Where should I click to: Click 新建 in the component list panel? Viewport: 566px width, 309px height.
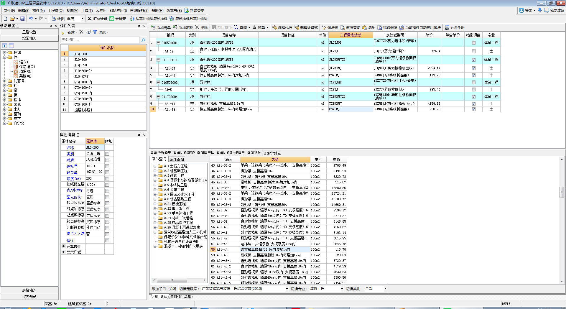[69, 32]
